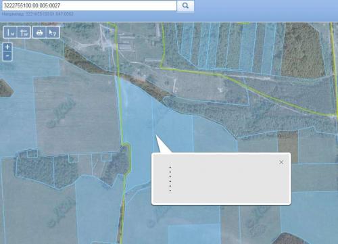
Task: Click the magnifier search button
Action: [185, 5]
